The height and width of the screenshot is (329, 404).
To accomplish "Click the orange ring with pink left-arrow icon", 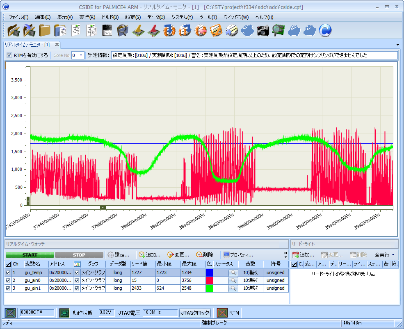I will [x=201, y=30].
